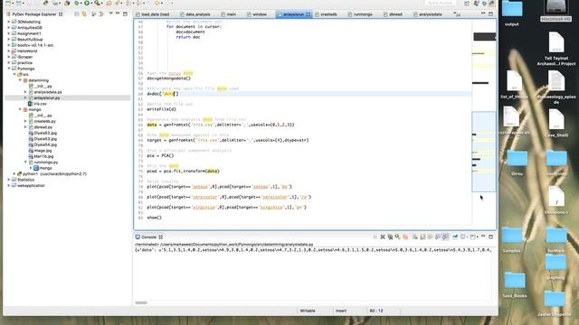Click the show() line in editor
579x325 pixels.
(x=155, y=218)
